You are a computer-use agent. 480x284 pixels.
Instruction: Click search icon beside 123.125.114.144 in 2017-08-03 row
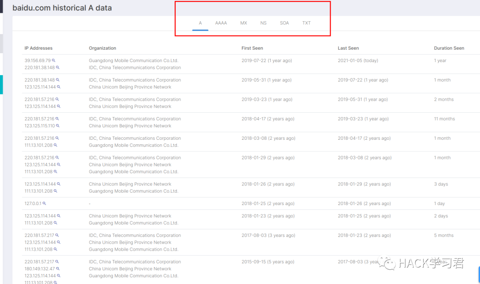[59, 242]
